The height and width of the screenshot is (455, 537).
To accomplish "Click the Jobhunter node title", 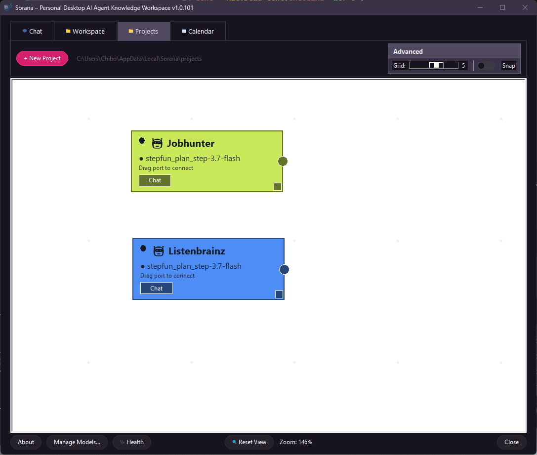I will pyautogui.click(x=191, y=143).
